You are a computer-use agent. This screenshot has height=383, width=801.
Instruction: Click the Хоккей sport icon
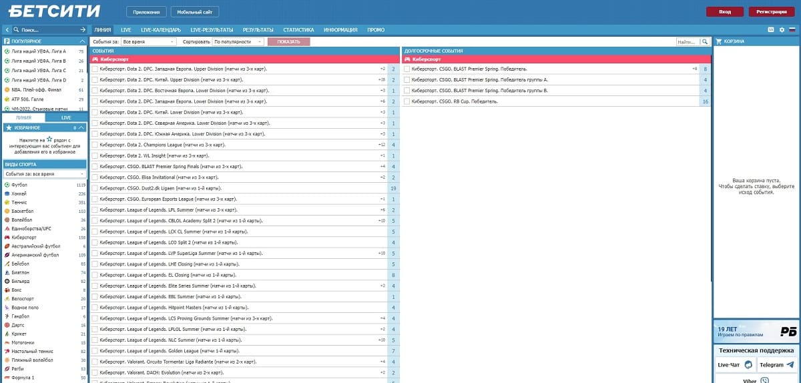[x=7, y=194]
